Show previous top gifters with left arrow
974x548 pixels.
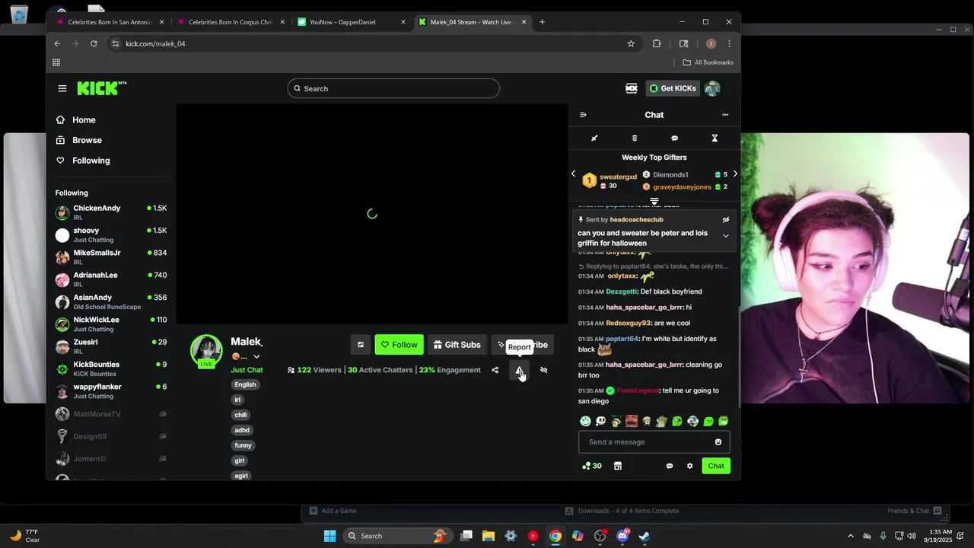coord(574,174)
